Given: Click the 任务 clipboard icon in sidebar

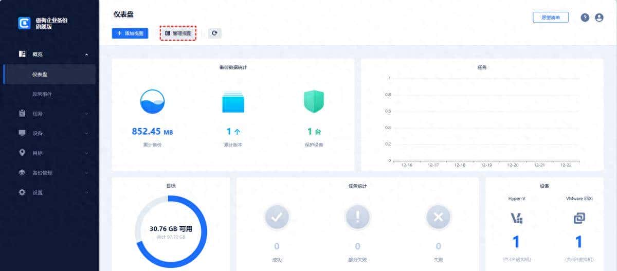Looking at the screenshot, I should point(22,113).
